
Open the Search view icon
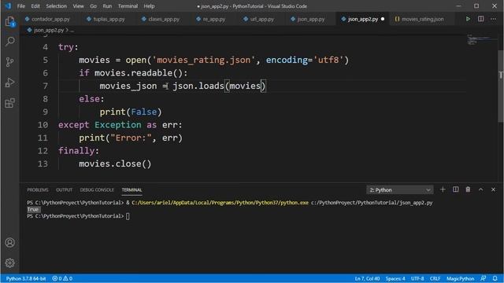10,41
